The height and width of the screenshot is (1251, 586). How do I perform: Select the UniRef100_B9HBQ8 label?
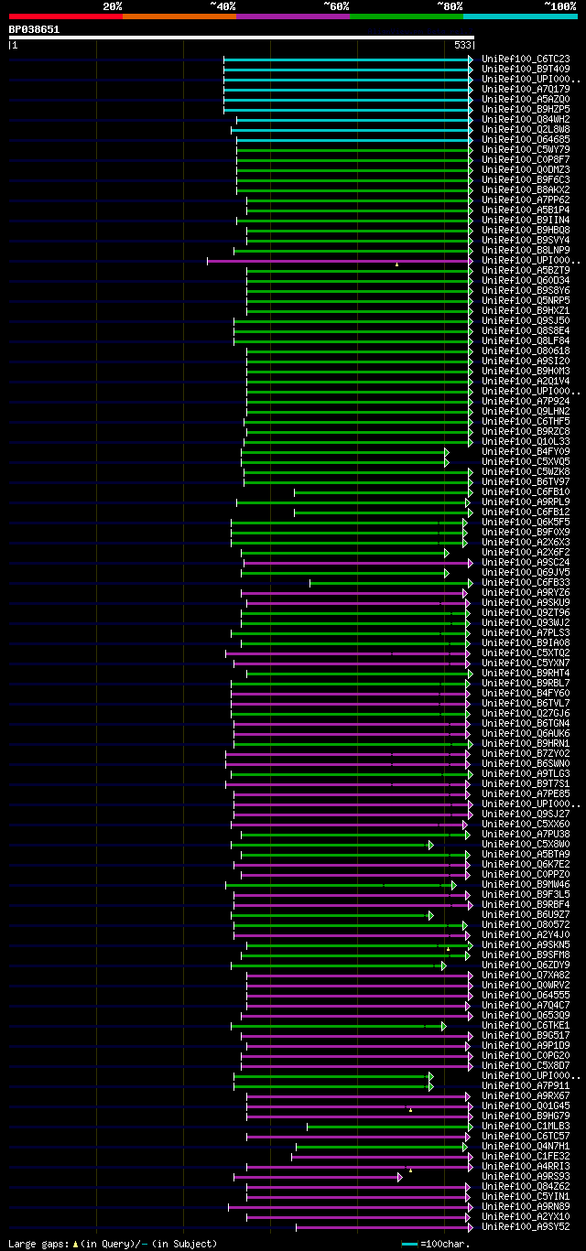click(526, 231)
